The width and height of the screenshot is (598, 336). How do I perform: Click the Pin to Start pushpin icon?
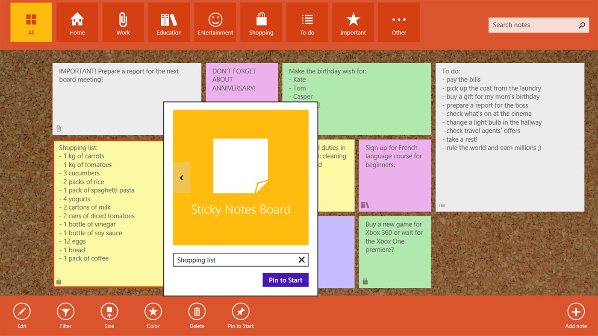(x=240, y=311)
